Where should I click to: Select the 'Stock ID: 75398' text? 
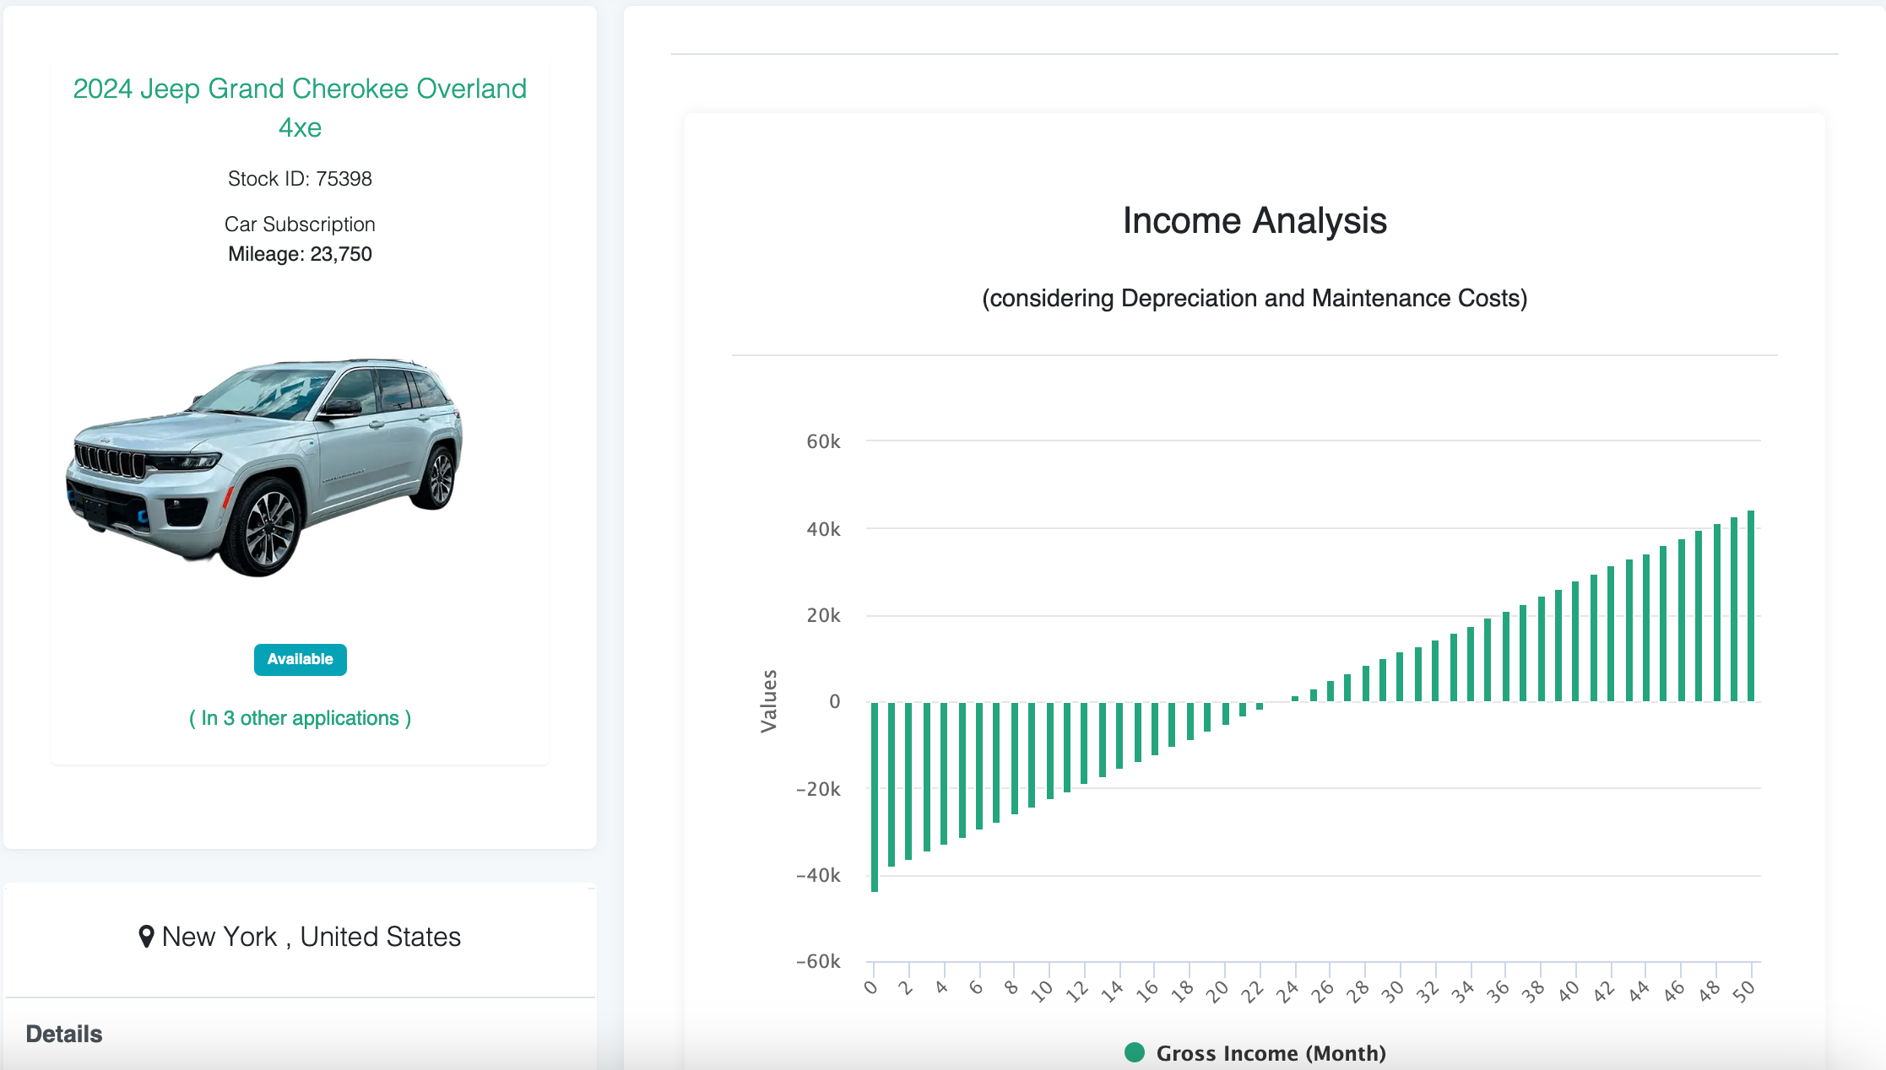(300, 179)
